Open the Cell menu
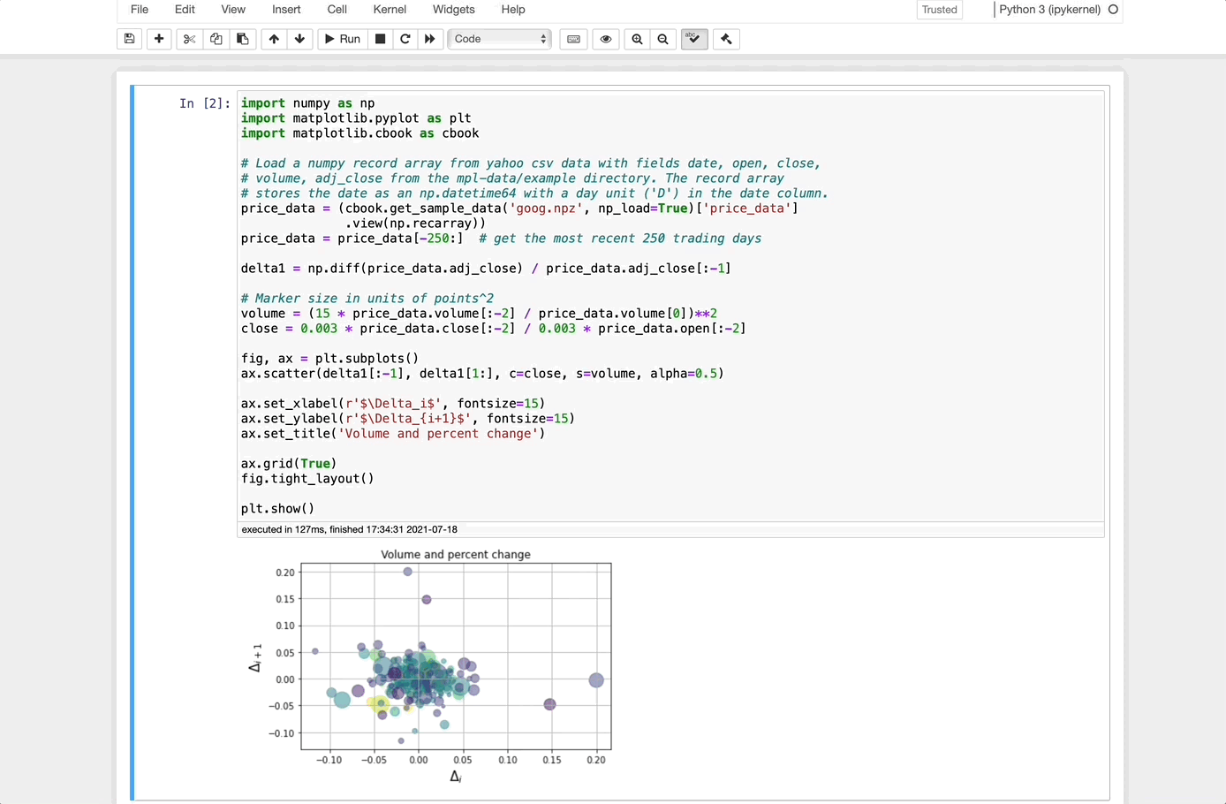This screenshot has height=804, width=1226. point(337,10)
